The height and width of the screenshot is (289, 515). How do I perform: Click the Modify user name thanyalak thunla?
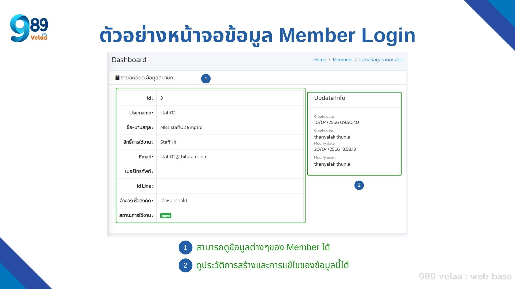pos(332,164)
